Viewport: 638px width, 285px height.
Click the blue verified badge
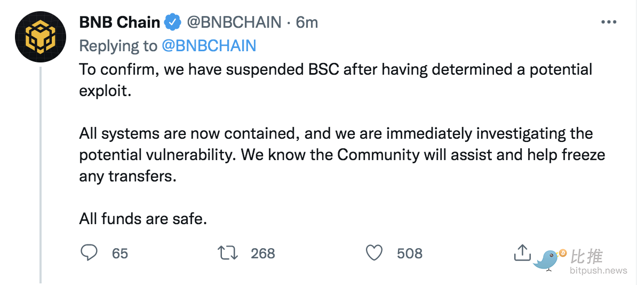[172, 22]
